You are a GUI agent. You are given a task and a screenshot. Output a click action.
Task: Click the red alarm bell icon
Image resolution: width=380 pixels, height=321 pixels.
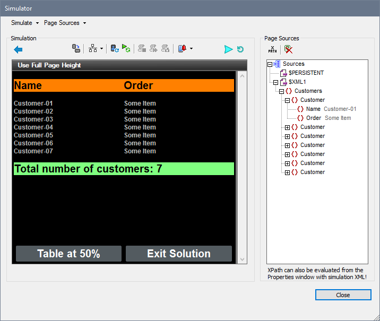[183, 49]
